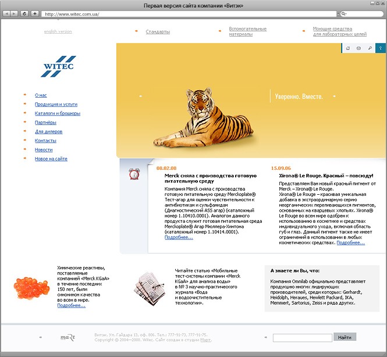
Task: Click the browser address bar
Action: point(189,14)
